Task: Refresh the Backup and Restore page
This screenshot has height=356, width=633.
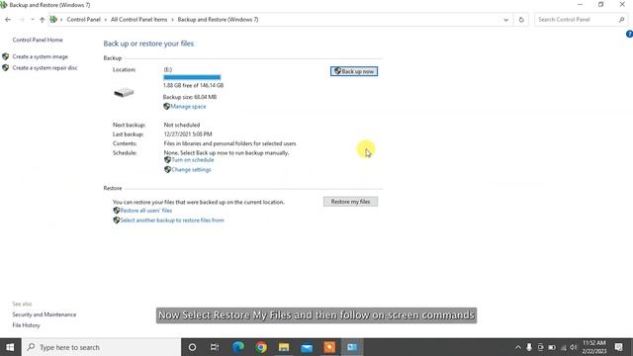Action: 521,20
